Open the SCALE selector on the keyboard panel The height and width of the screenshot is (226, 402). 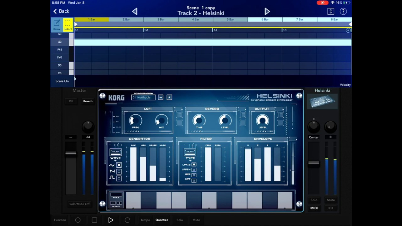click(116, 195)
